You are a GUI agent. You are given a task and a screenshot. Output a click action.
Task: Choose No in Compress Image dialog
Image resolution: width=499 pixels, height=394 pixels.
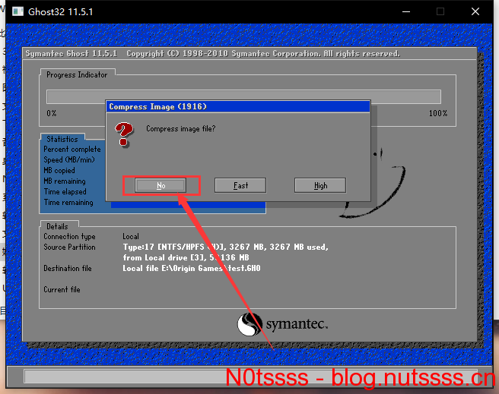(x=161, y=185)
